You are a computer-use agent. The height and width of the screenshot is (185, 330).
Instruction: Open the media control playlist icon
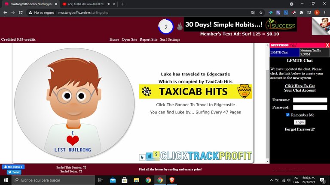pos(309,12)
